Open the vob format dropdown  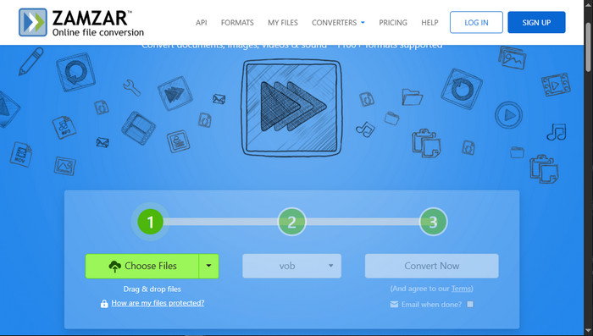point(291,266)
